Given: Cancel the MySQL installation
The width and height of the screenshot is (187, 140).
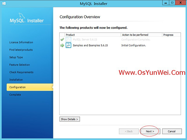Looking at the screenshot, I should [172, 131].
